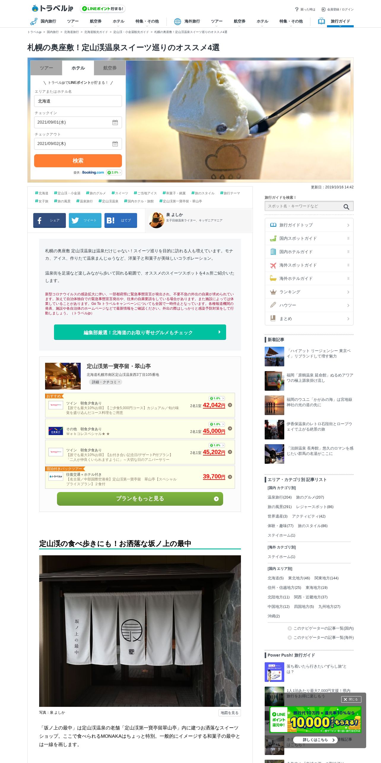Click the エリアまたはホテル名 input field
The image size is (381, 763).
click(78, 101)
